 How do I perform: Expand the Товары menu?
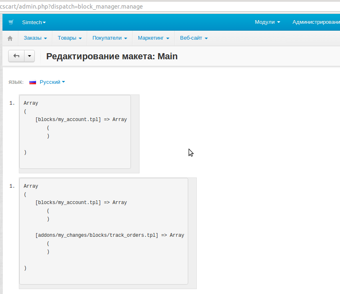pyautogui.click(x=70, y=38)
